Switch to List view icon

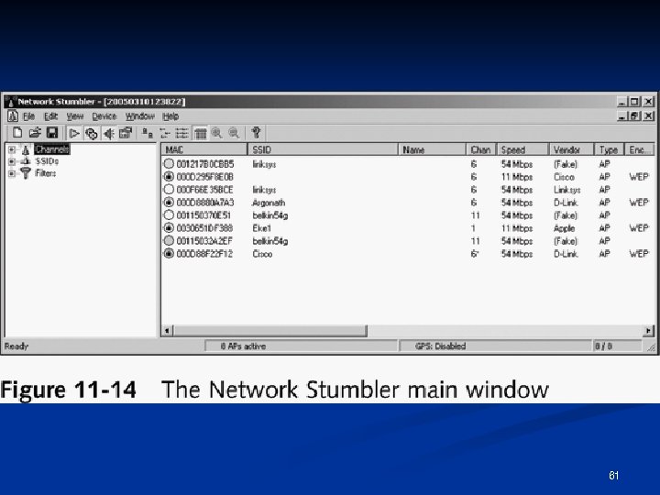181,134
